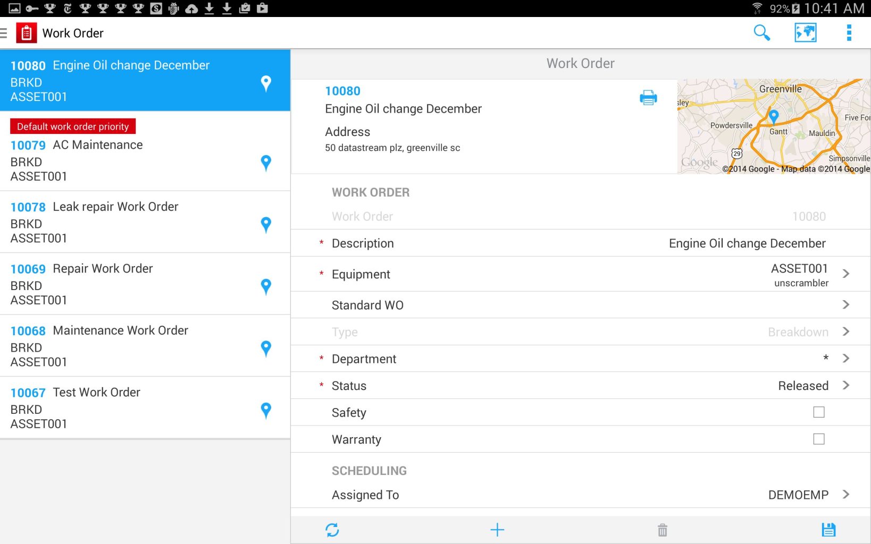Image resolution: width=871 pixels, height=544 pixels.
Task: Select work order 10080 Engine Oil change
Action: click(145, 80)
